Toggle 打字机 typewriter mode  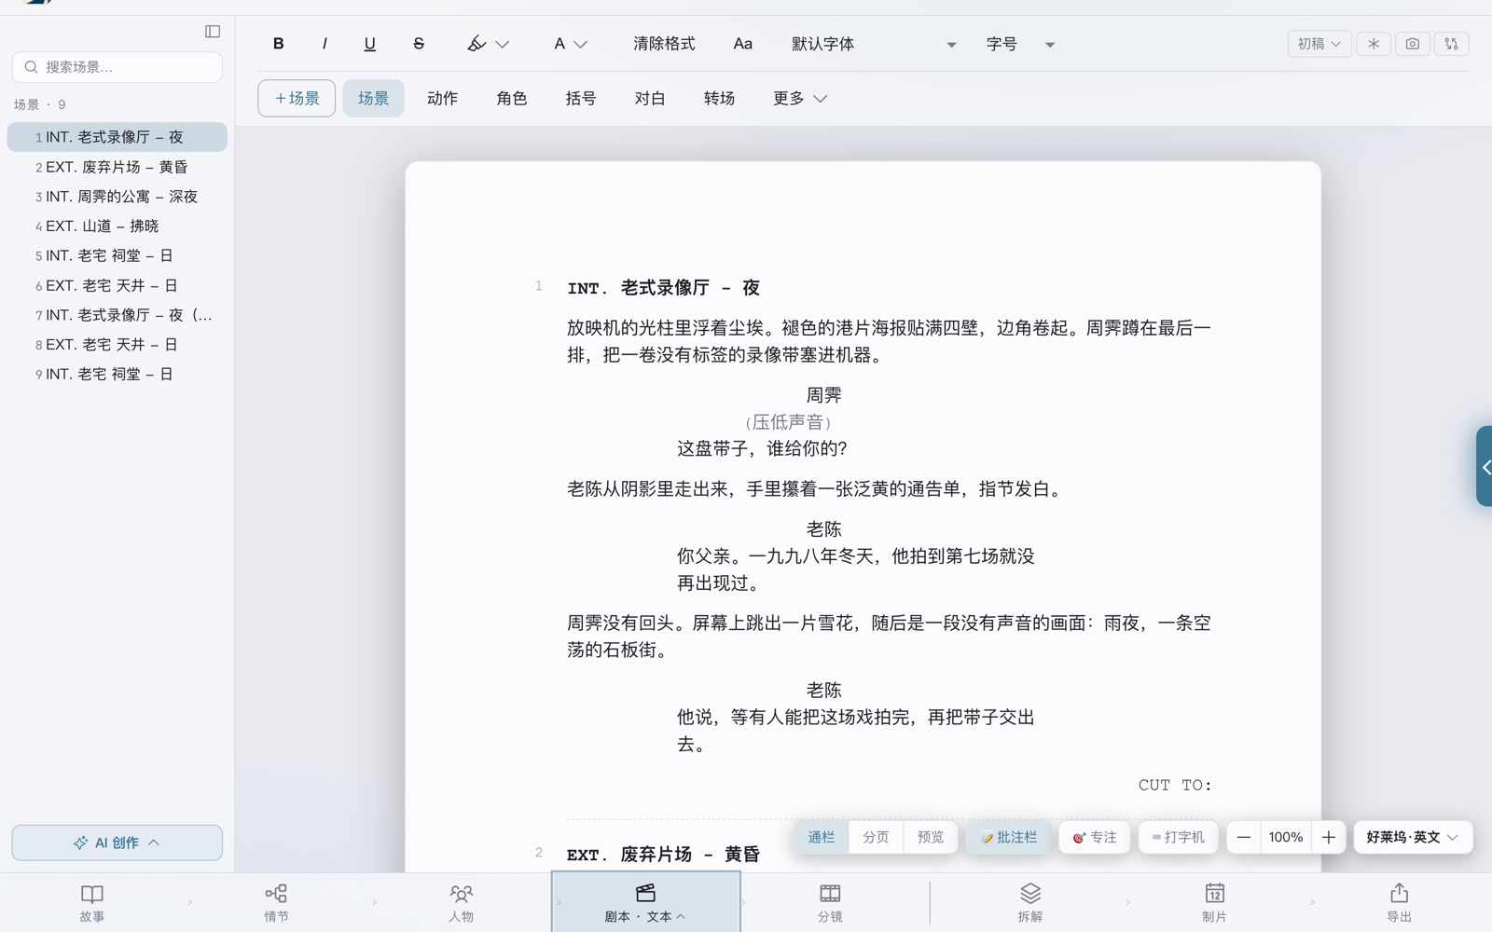[1179, 837]
